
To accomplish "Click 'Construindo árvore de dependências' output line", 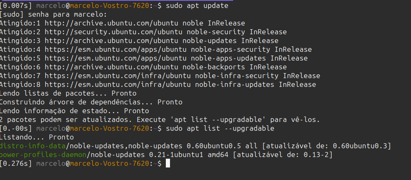I will point(91,102).
